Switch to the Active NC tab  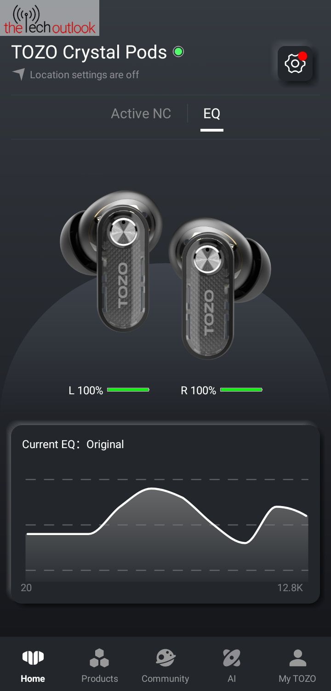click(x=141, y=114)
